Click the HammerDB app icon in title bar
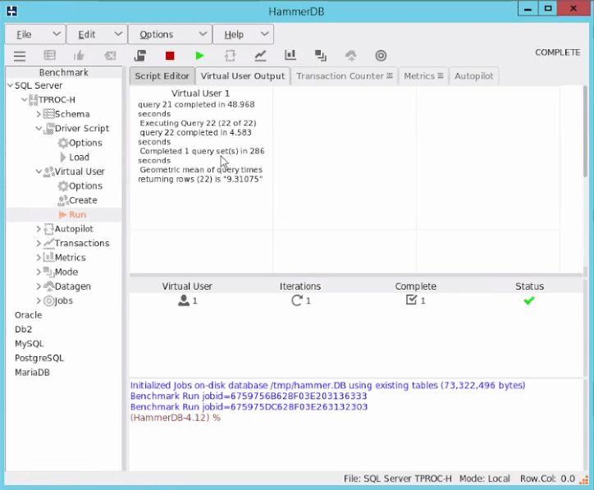The image size is (594, 490). 11,11
